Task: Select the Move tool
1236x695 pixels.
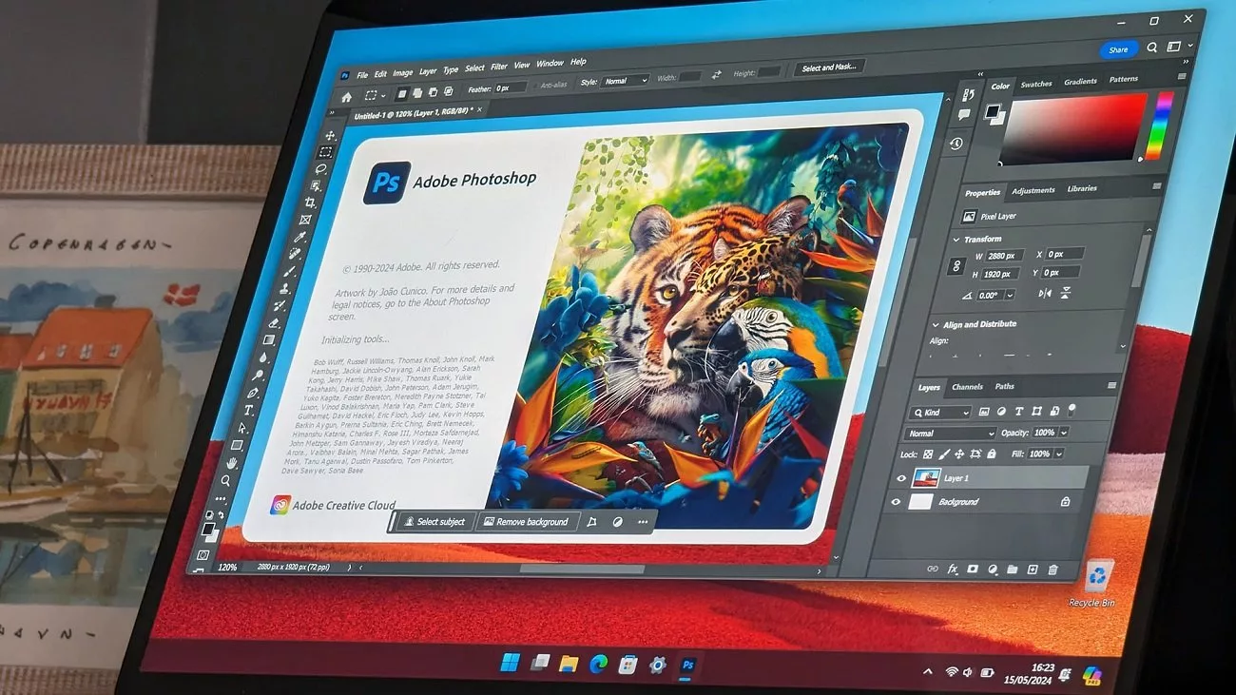Action: point(329,136)
